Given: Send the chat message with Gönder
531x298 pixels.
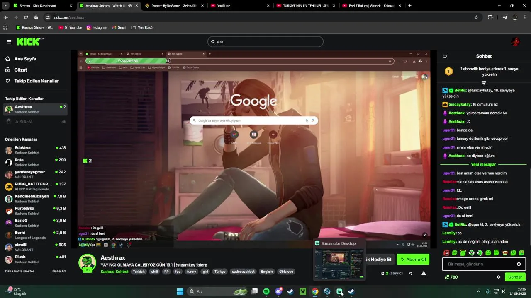Looking at the screenshot, I should coord(515,277).
